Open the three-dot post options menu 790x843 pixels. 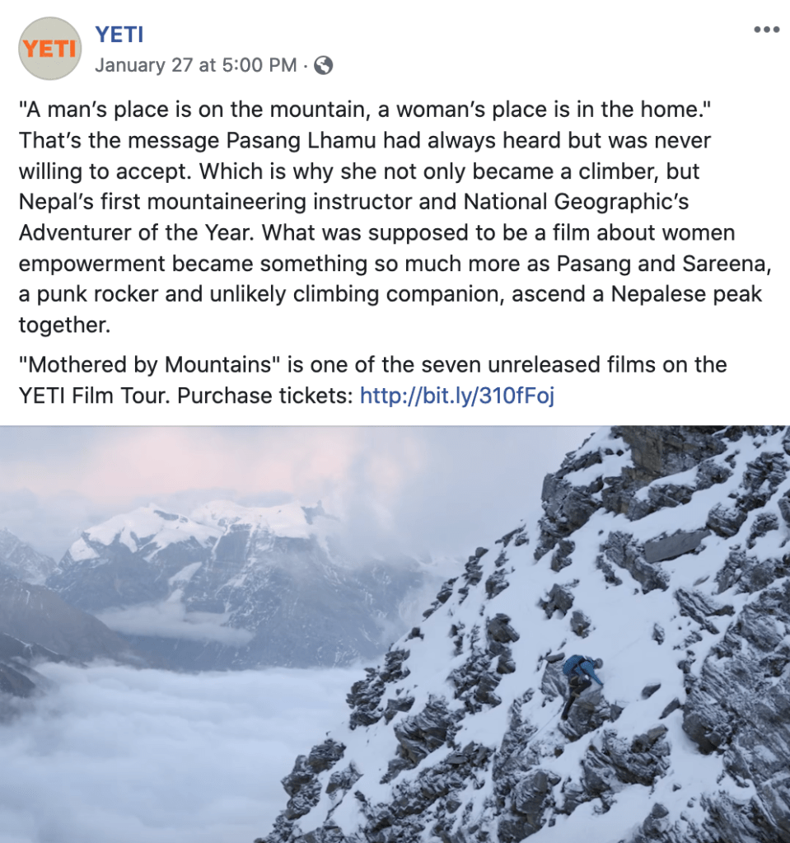pos(766,30)
